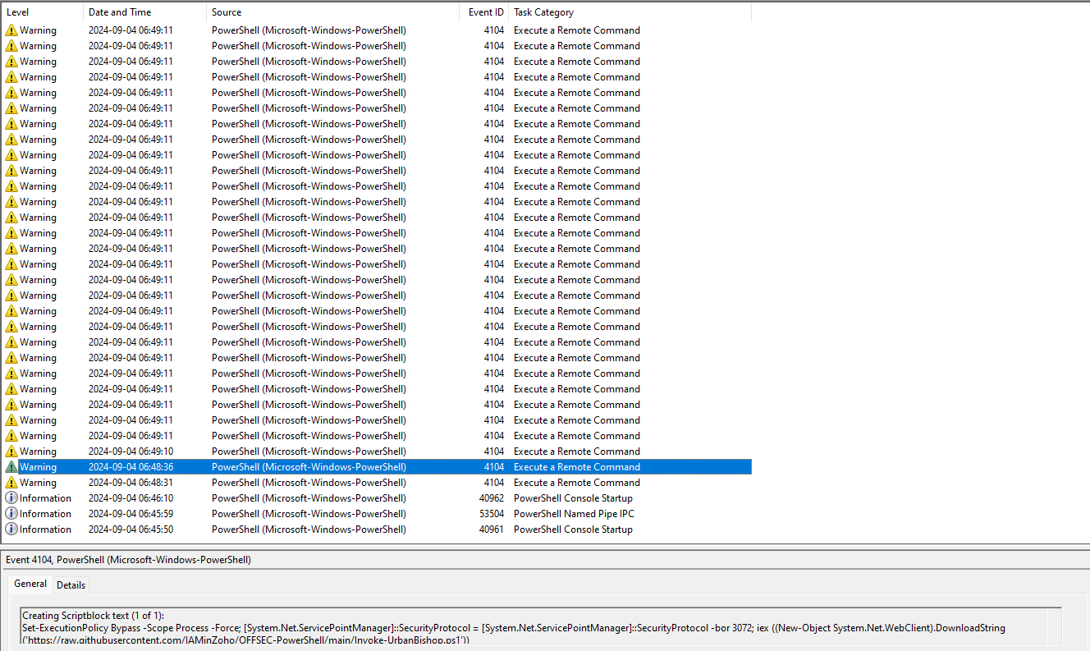Click event ID 53504
Viewport: 1090px width, 651px height.
tap(492, 514)
